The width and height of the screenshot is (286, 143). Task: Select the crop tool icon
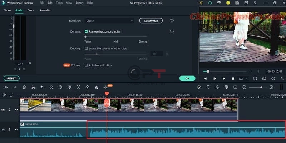(x=42, y=87)
